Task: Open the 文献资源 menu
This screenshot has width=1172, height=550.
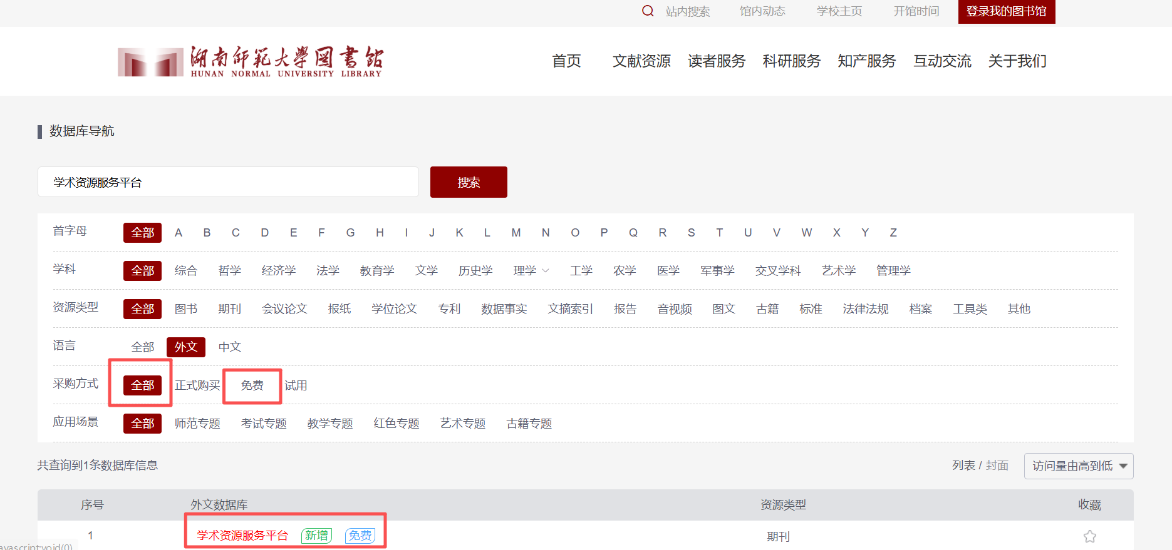Action: (x=641, y=61)
